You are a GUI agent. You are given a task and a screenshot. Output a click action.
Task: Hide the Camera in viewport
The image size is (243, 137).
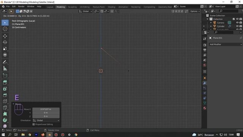(237, 23)
